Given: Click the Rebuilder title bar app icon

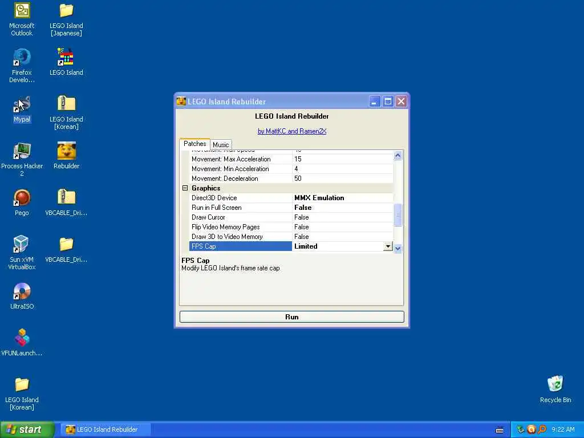Looking at the screenshot, I should pyautogui.click(x=181, y=102).
